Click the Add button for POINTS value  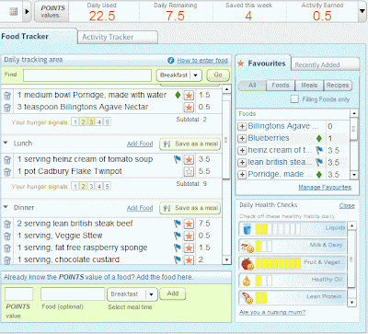[x=173, y=294]
